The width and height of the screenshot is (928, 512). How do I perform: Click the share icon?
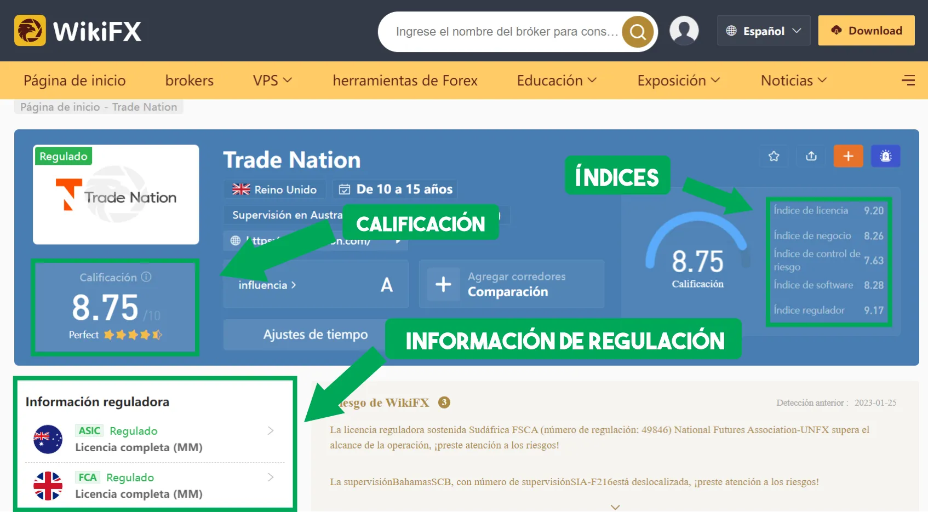pos(811,156)
